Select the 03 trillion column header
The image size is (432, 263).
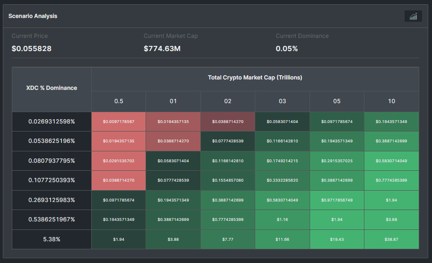coord(282,101)
